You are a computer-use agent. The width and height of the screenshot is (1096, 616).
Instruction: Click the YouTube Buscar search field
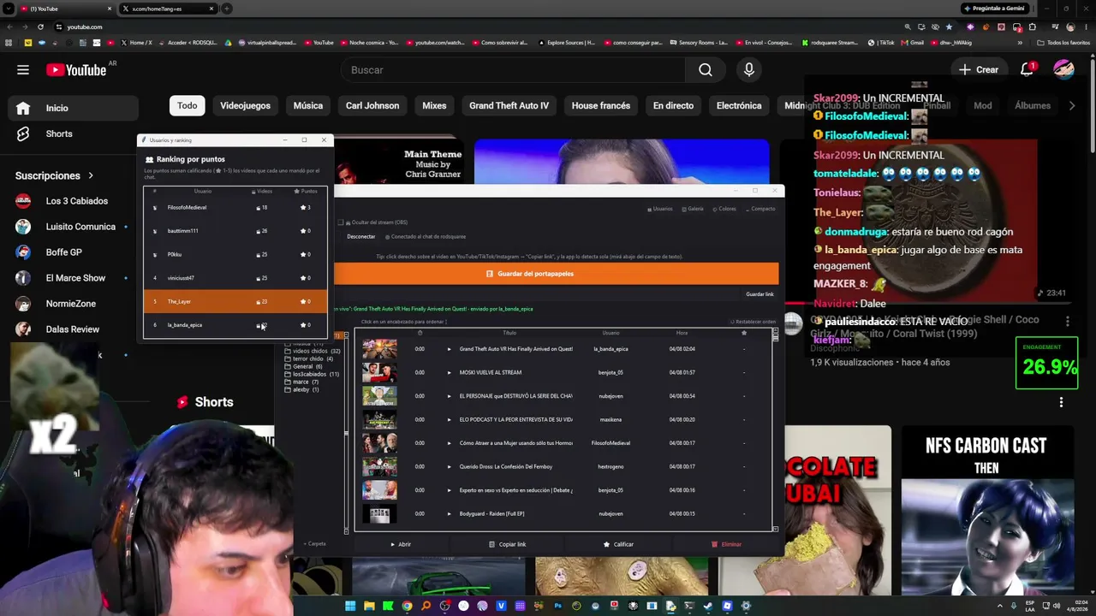tap(514, 70)
